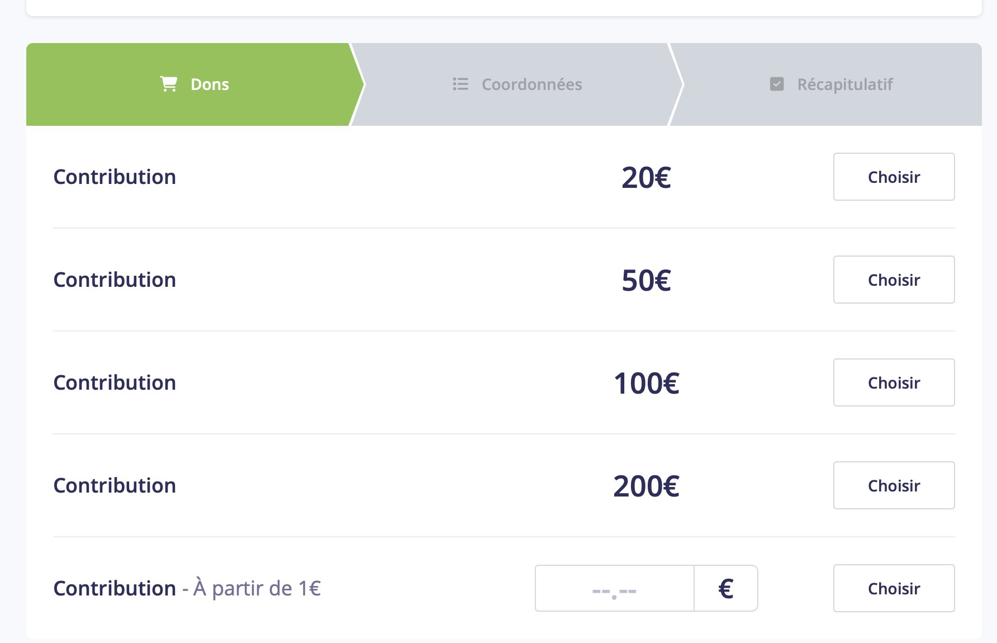Click the "À partir de 1€" label
Image resolution: width=997 pixels, height=643 pixels.
[257, 589]
